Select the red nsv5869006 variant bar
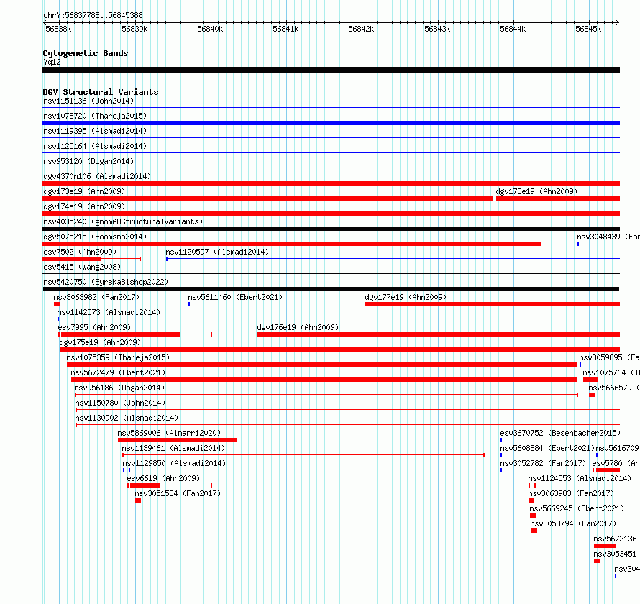The height and width of the screenshot is (604, 640). (178, 440)
